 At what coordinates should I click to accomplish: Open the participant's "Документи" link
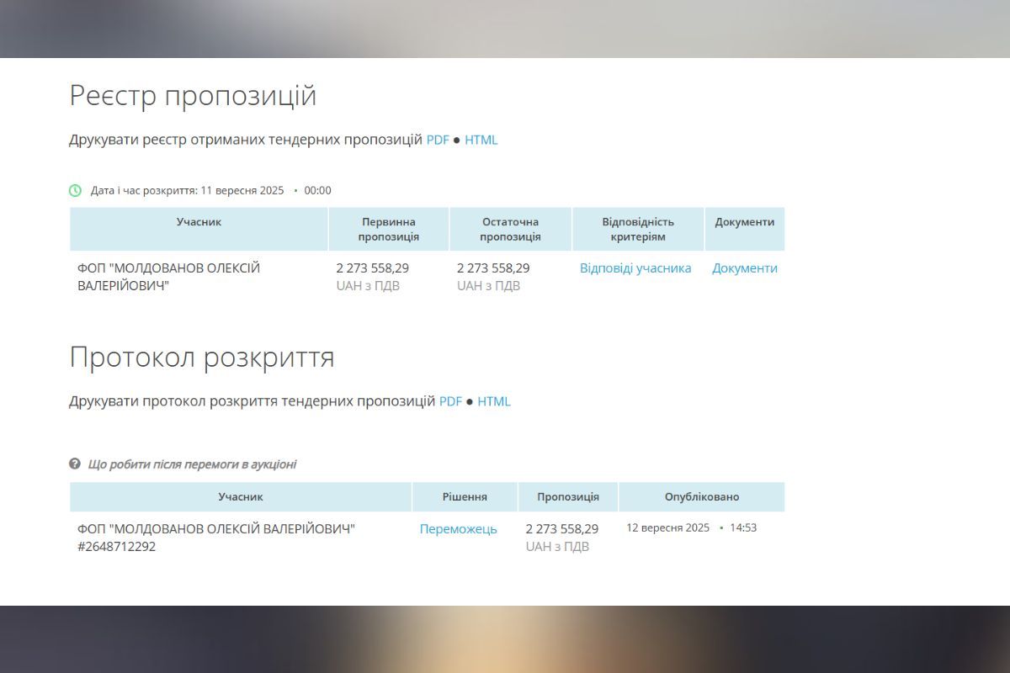tap(745, 268)
